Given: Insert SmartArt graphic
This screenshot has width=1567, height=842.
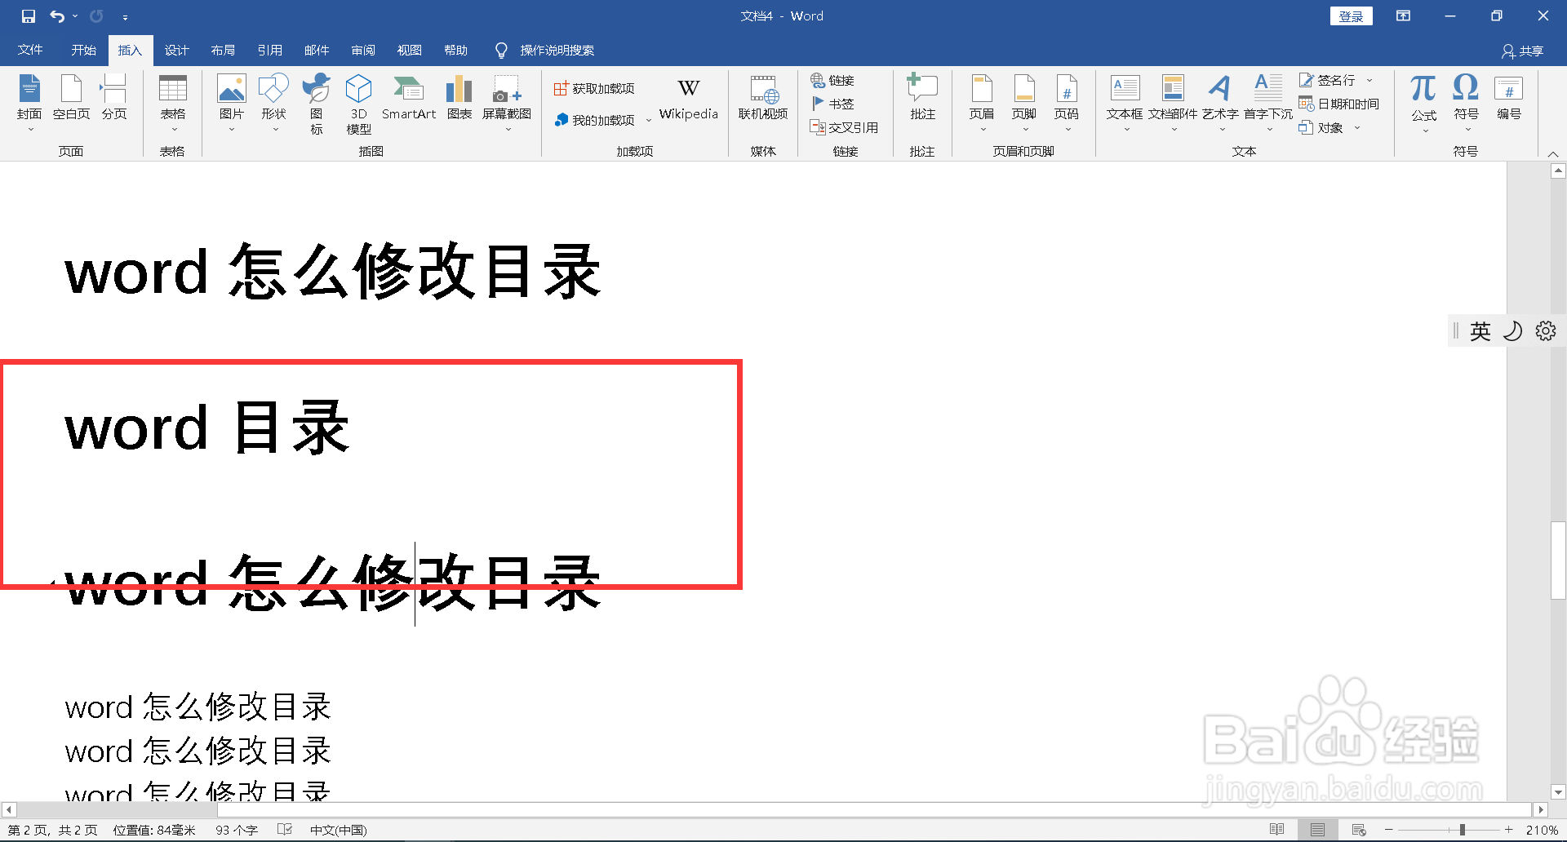Looking at the screenshot, I should pos(409,98).
